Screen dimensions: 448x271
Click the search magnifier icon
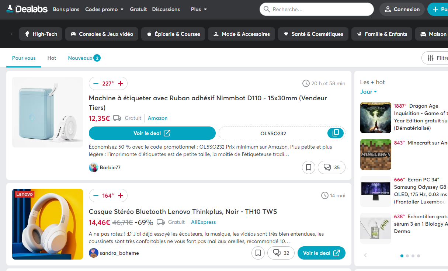coord(267,9)
